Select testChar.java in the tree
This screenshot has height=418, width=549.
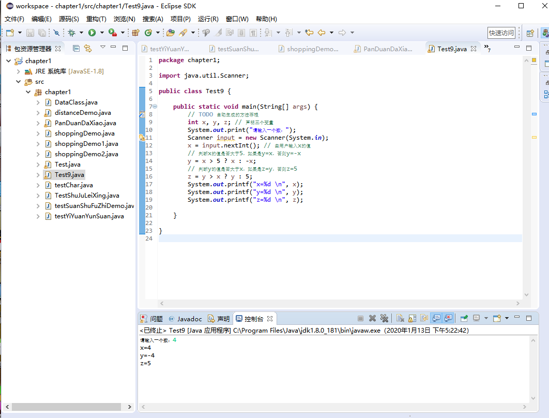[73, 185]
